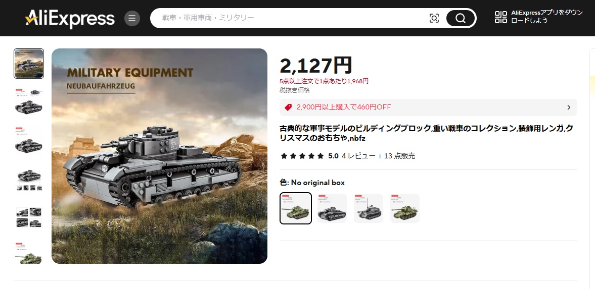Open the hamburger category menu
This screenshot has height=289, width=595.
click(132, 18)
